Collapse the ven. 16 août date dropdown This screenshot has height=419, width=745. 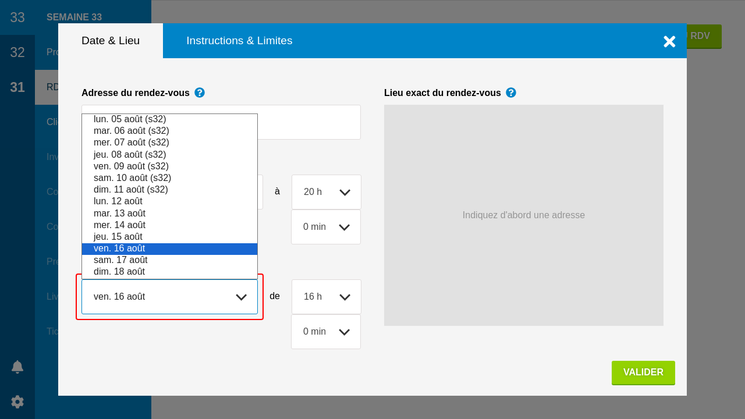[169, 297]
